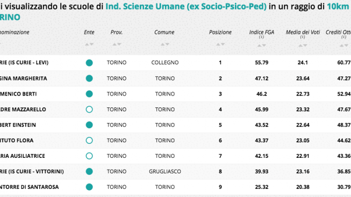351x197 pixels.
Task: Click the Ente circle for Santorre di Santarosa
Action: [89, 187]
